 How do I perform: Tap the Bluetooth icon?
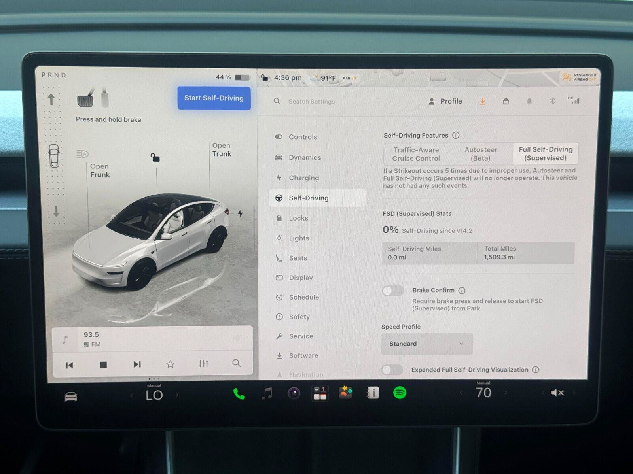pyautogui.click(x=552, y=101)
